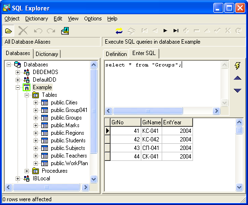248x205 pixels.
Task: Select public.Teachers in the tree
Action: pos(69,156)
